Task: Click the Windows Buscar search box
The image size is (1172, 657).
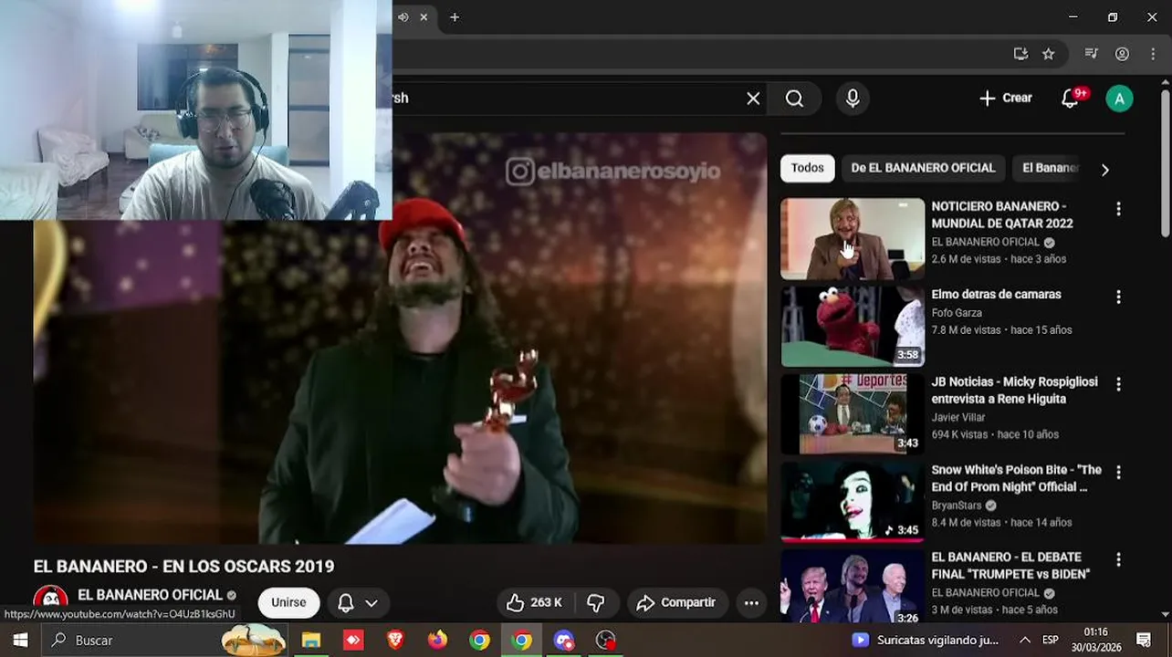Action: pyautogui.click(x=166, y=640)
